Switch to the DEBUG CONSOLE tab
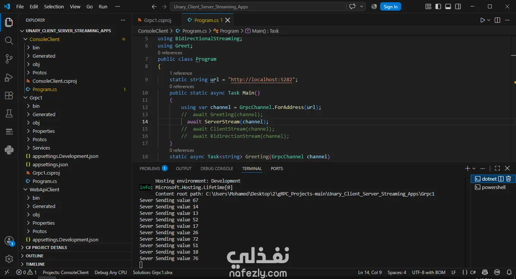Image resolution: width=516 pixels, height=279 pixels. coord(217,168)
